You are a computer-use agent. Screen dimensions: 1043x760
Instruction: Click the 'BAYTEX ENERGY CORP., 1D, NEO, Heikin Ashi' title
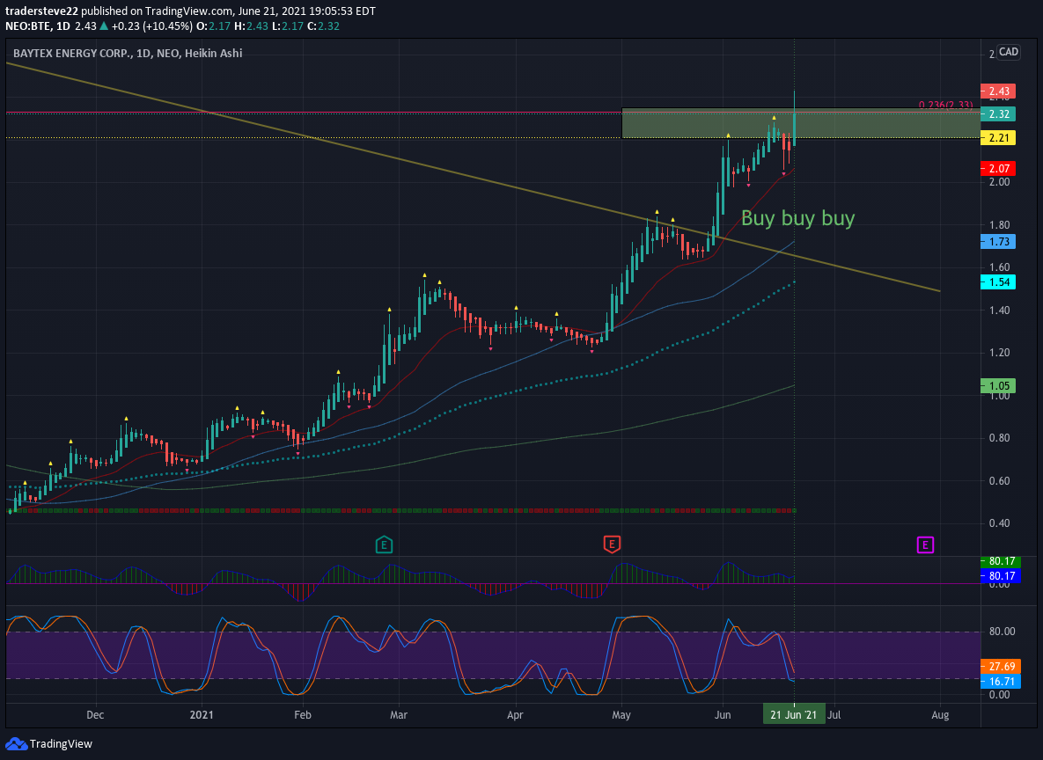128,53
